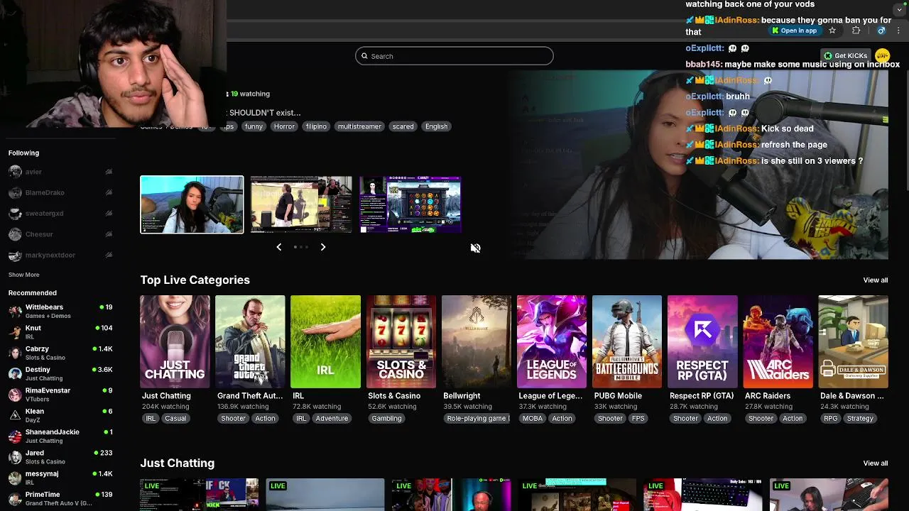
Task: Click offline icon next to markynextdoor
Action: 109,255
